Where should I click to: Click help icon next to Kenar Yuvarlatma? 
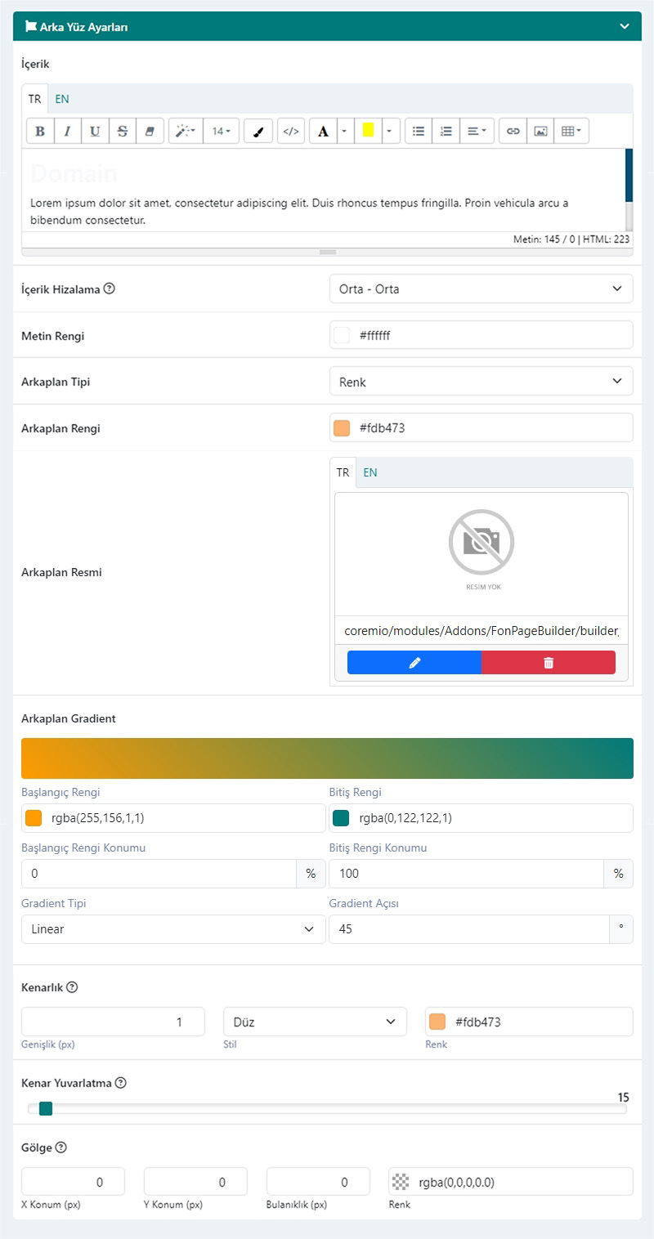121,1083
